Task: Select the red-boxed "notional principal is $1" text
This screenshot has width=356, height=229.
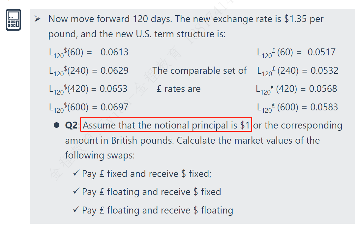Action: [166, 126]
